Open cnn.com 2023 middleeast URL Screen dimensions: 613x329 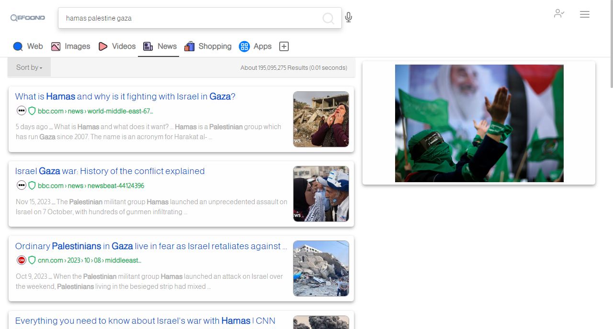tap(90, 260)
